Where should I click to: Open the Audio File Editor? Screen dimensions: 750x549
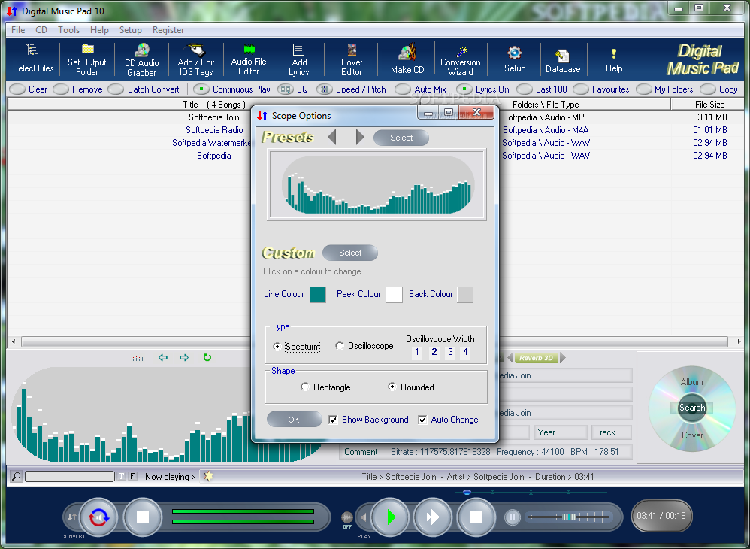click(x=249, y=59)
